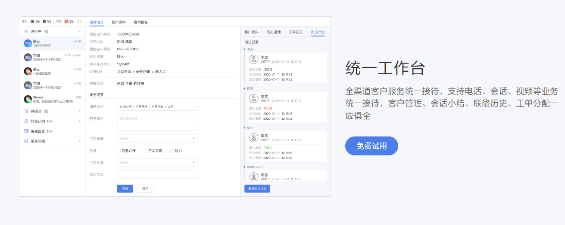Click the 新建回访计划 button

pyautogui.click(x=257, y=189)
